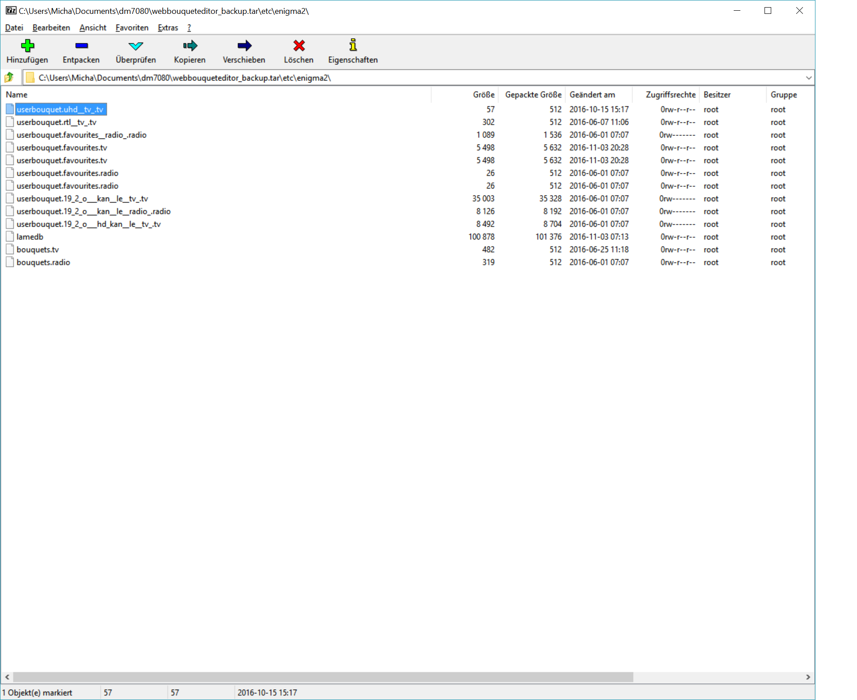Click the green plus Hinzufügen icon

27,46
